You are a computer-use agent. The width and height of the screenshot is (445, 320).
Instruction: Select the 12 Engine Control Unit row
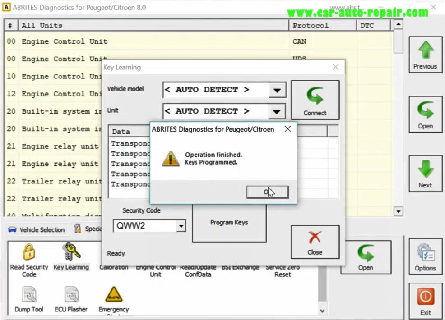(x=53, y=94)
